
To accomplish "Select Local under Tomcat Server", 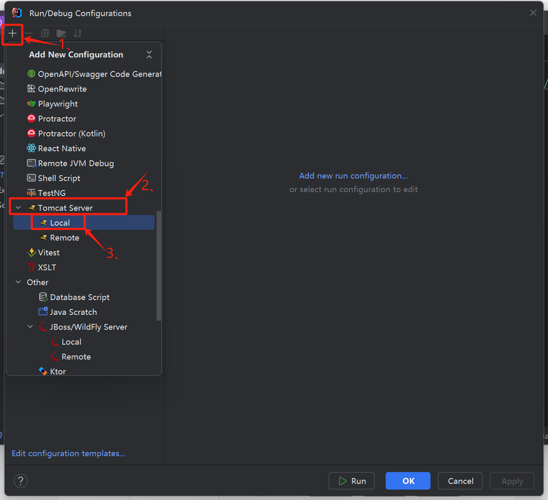I will pyautogui.click(x=84, y=223).
